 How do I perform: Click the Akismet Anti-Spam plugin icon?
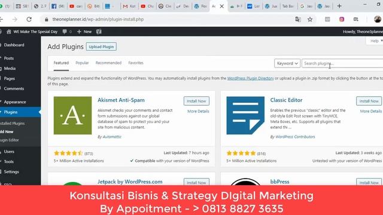pos(73,115)
